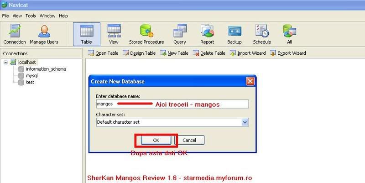Screen dimensions: 365x183
Task: Cancel the Create New Database dialog
Action: (x=190, y=140)
